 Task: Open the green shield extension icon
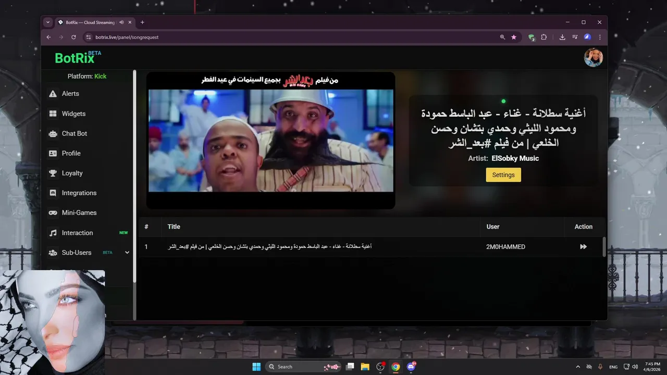tap(532, 37)
